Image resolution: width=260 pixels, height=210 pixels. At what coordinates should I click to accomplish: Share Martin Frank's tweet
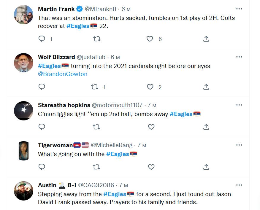tap(206, 39)
